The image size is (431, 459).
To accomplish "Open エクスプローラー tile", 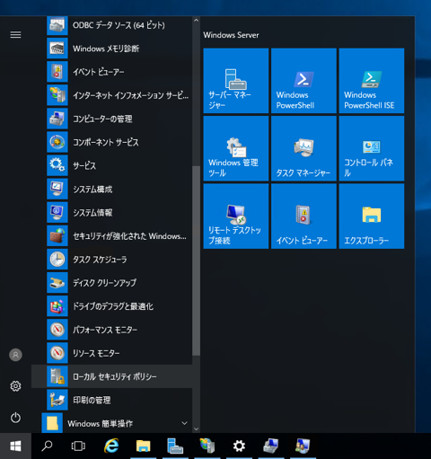I will coord(372,216).
